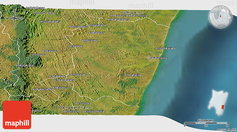The width and height of the screenshot is (237, 132).
Task: Click the red maphill logo
Action: [17, 115]
